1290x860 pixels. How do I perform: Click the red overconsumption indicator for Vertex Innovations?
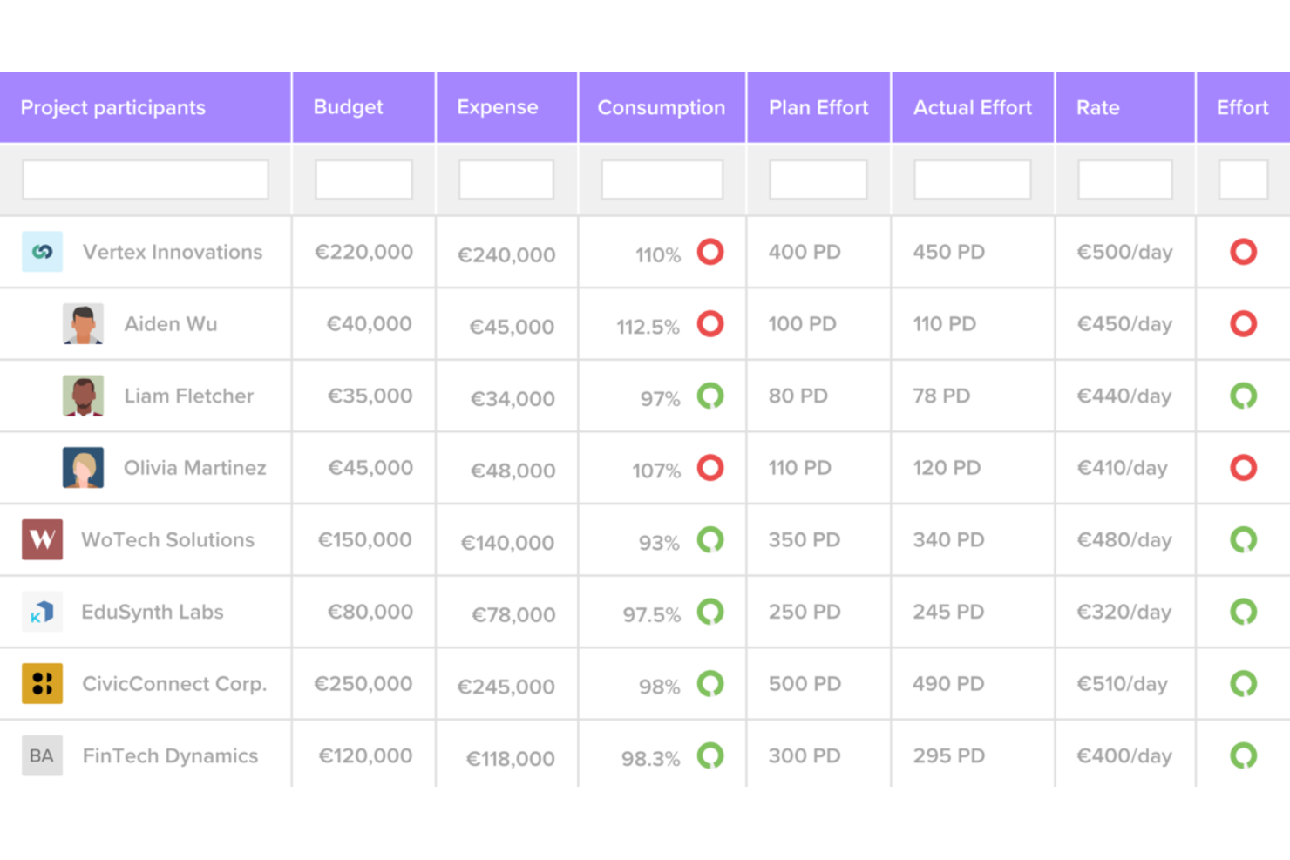click(x=711, y=252)
